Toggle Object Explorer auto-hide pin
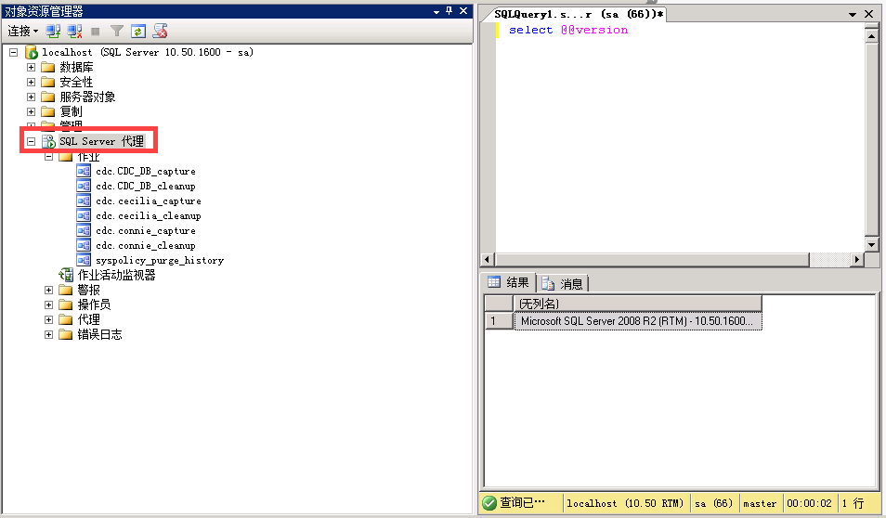Image resolution: width=886 pixels, height=518 pixels. click(x=450, y=11)
